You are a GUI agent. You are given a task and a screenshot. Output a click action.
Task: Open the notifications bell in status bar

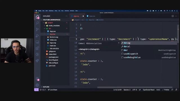point(176,90)
